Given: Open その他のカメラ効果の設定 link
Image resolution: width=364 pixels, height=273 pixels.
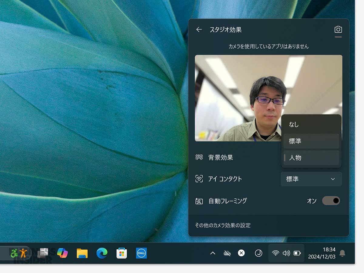Looking at the screenshot, I should [224, 225].
